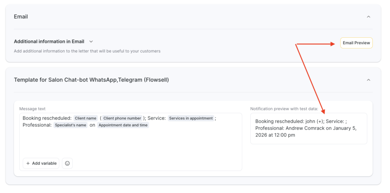Click the Services in appointment variable tag
Screen dimensions: 390x193
click(x=191, y=118)
